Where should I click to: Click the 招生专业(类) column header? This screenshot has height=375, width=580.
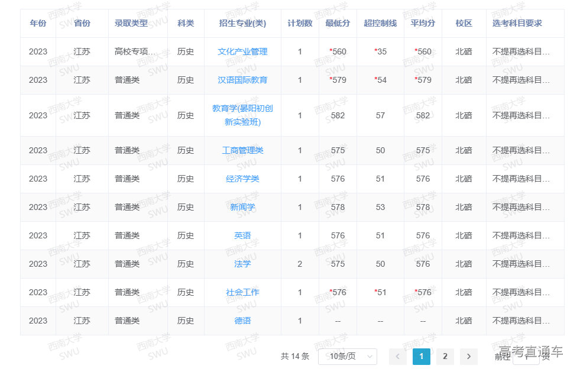[242, 24]
